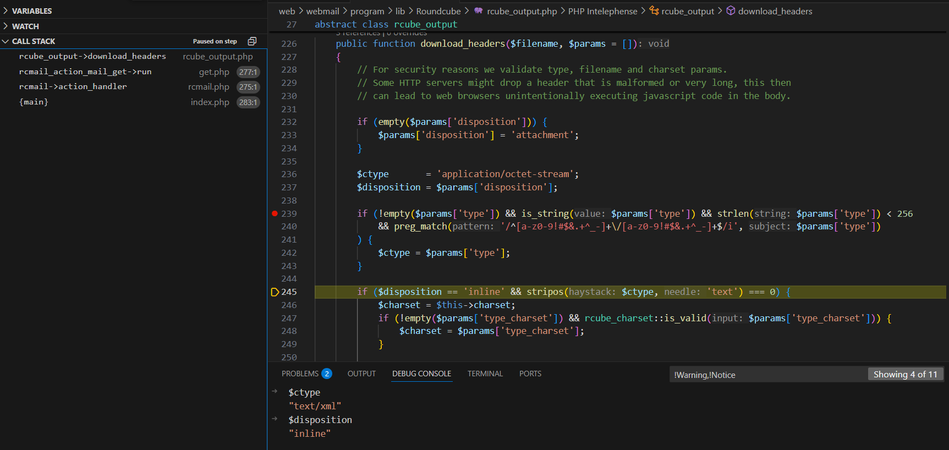The image size is (949, 450).
Task: Click the preg_match call on line 240
Action: click(420, 226)
